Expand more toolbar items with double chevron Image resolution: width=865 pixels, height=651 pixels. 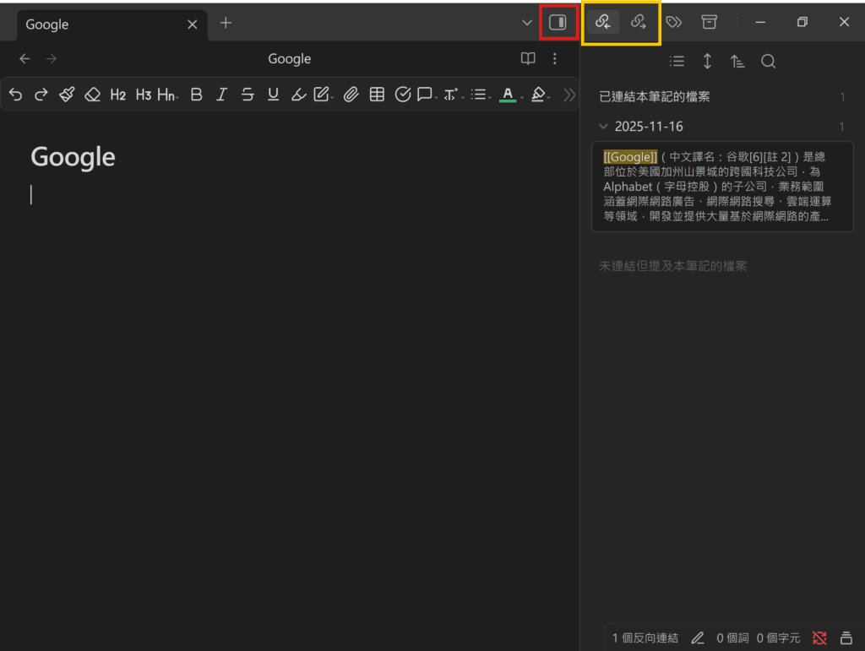pos(569,95)
